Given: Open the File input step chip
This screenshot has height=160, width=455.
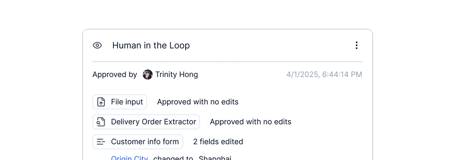Looking at the screenshot, I should [x=120, y=102].
